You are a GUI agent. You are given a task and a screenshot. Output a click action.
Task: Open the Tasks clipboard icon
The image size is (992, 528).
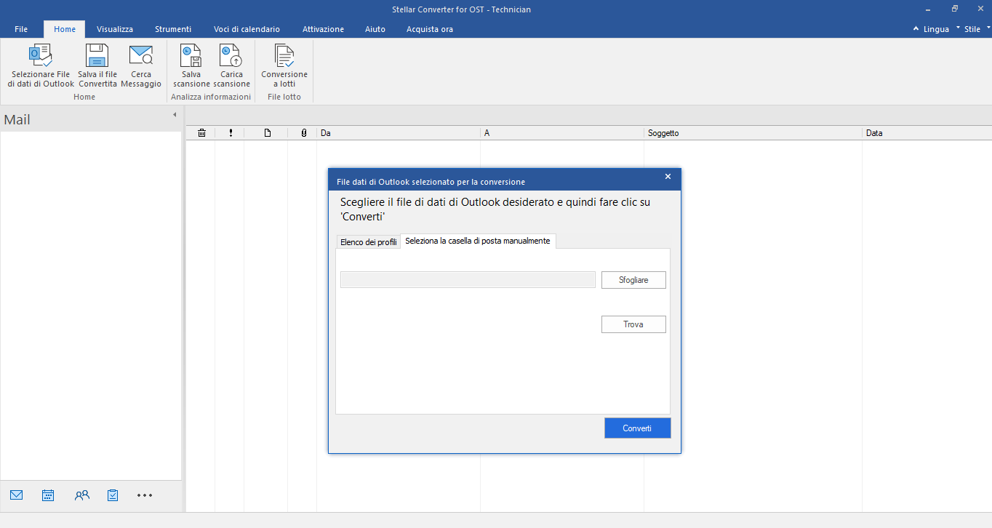(x=113, y=495)
